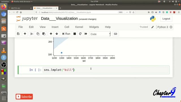
Task: Open the command palette keyboard icon
Action: pyautogui.click(x=115, y=34)
